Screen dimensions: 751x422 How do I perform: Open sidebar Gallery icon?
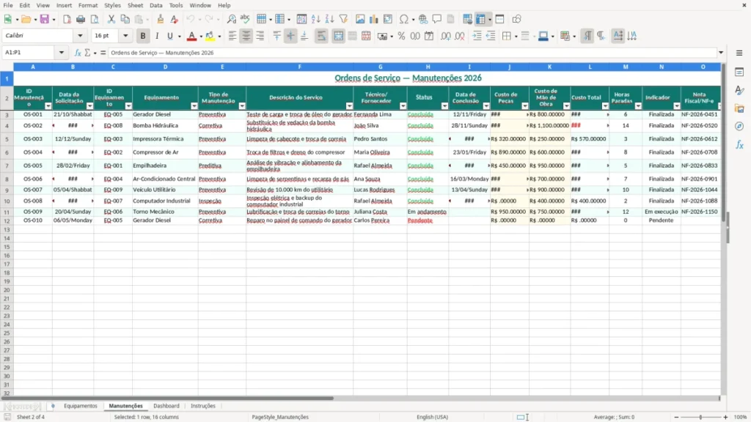(x=739, y=108)
